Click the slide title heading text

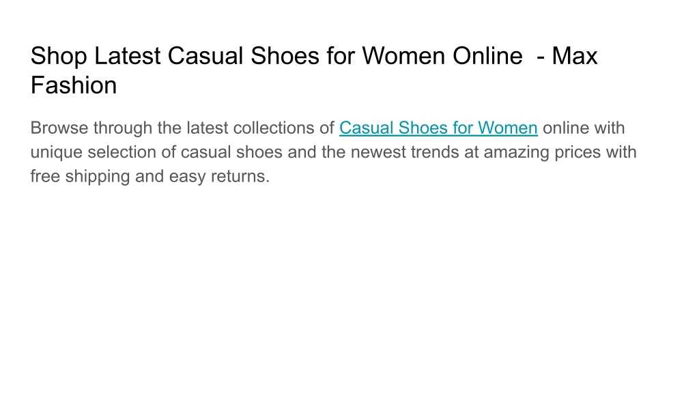point(314,70)
